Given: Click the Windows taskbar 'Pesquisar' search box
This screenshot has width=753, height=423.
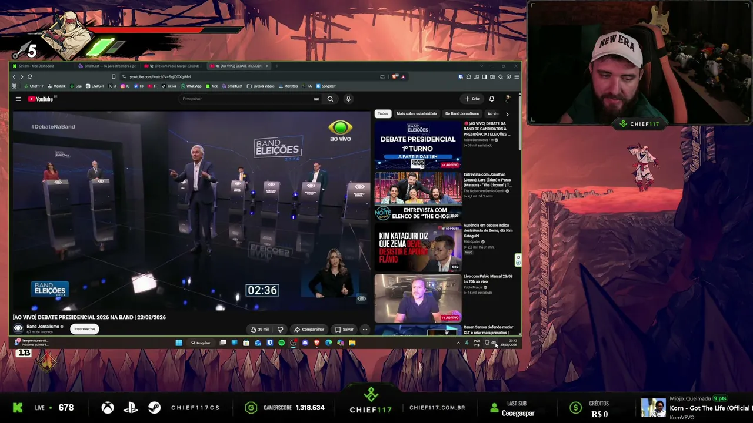Looking at the screenshot, I should click(201, 343).
